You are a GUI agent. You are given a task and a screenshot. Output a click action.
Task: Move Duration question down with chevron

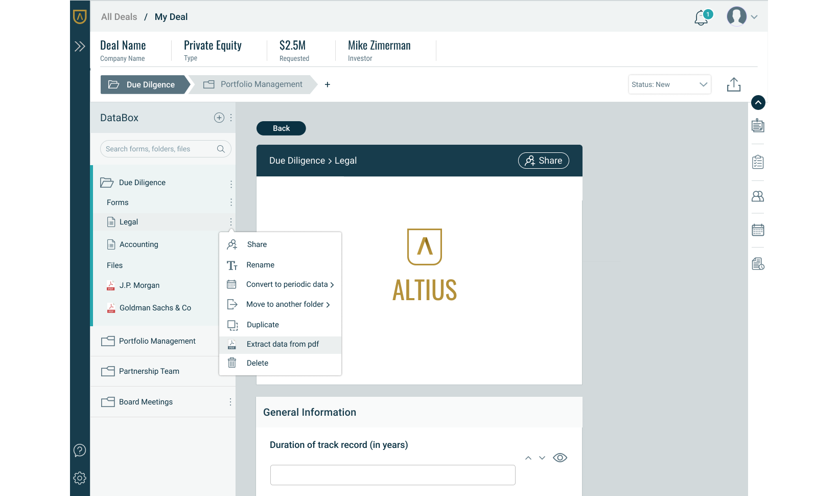(x=542, y=458)
